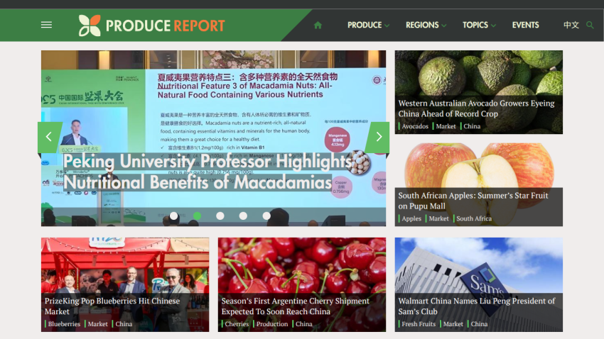
Task: Click the Production tag
Action: click(x=272, y=323)
